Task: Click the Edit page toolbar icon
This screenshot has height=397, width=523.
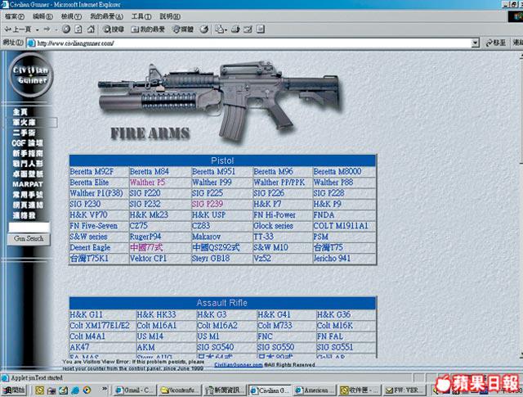Action: [248, 29]
